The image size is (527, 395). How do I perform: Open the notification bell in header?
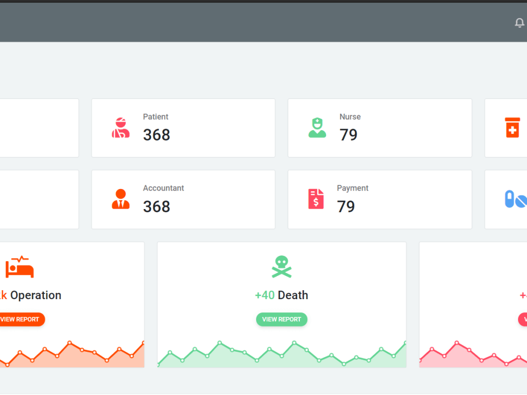click(519, 23)
